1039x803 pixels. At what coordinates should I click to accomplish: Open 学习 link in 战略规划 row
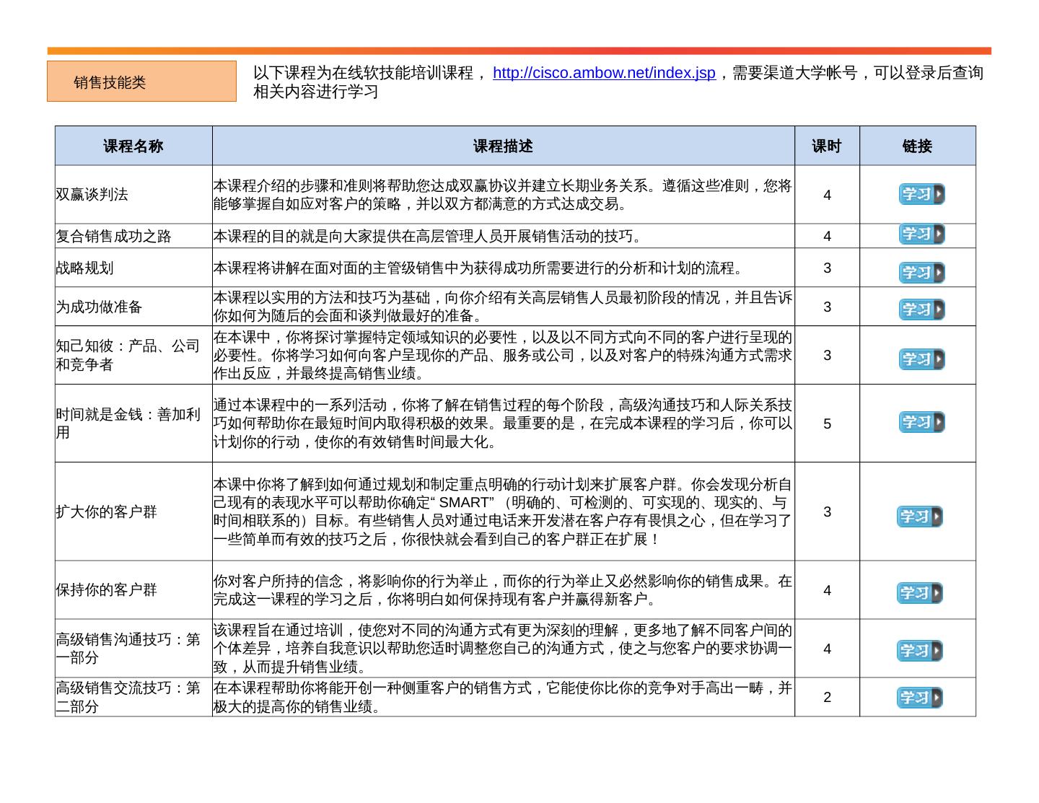[921, 273]
